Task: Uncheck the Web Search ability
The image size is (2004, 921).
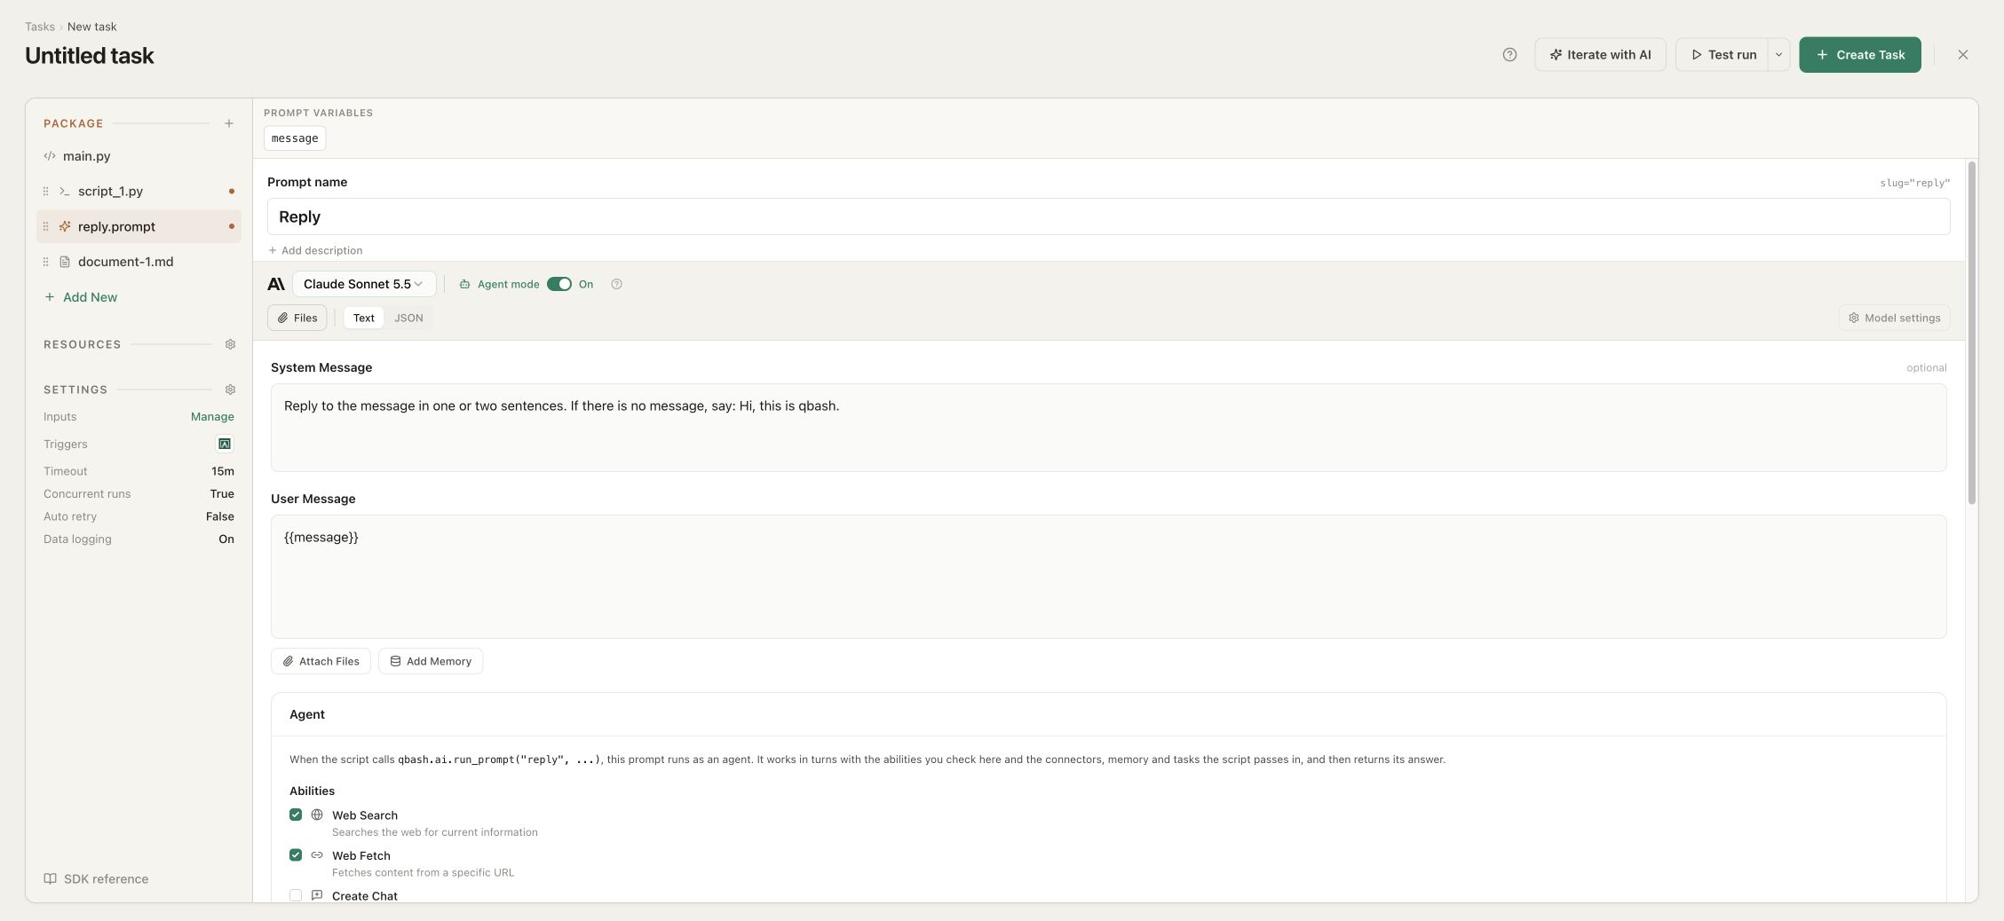Action: [296, 815]
